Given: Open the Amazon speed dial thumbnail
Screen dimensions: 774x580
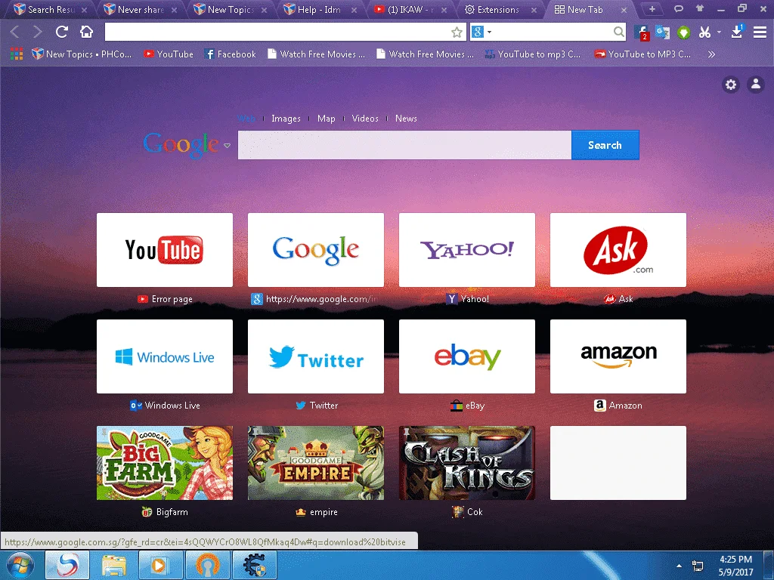Looking at the screenshot, I should (x=618, y=356).
